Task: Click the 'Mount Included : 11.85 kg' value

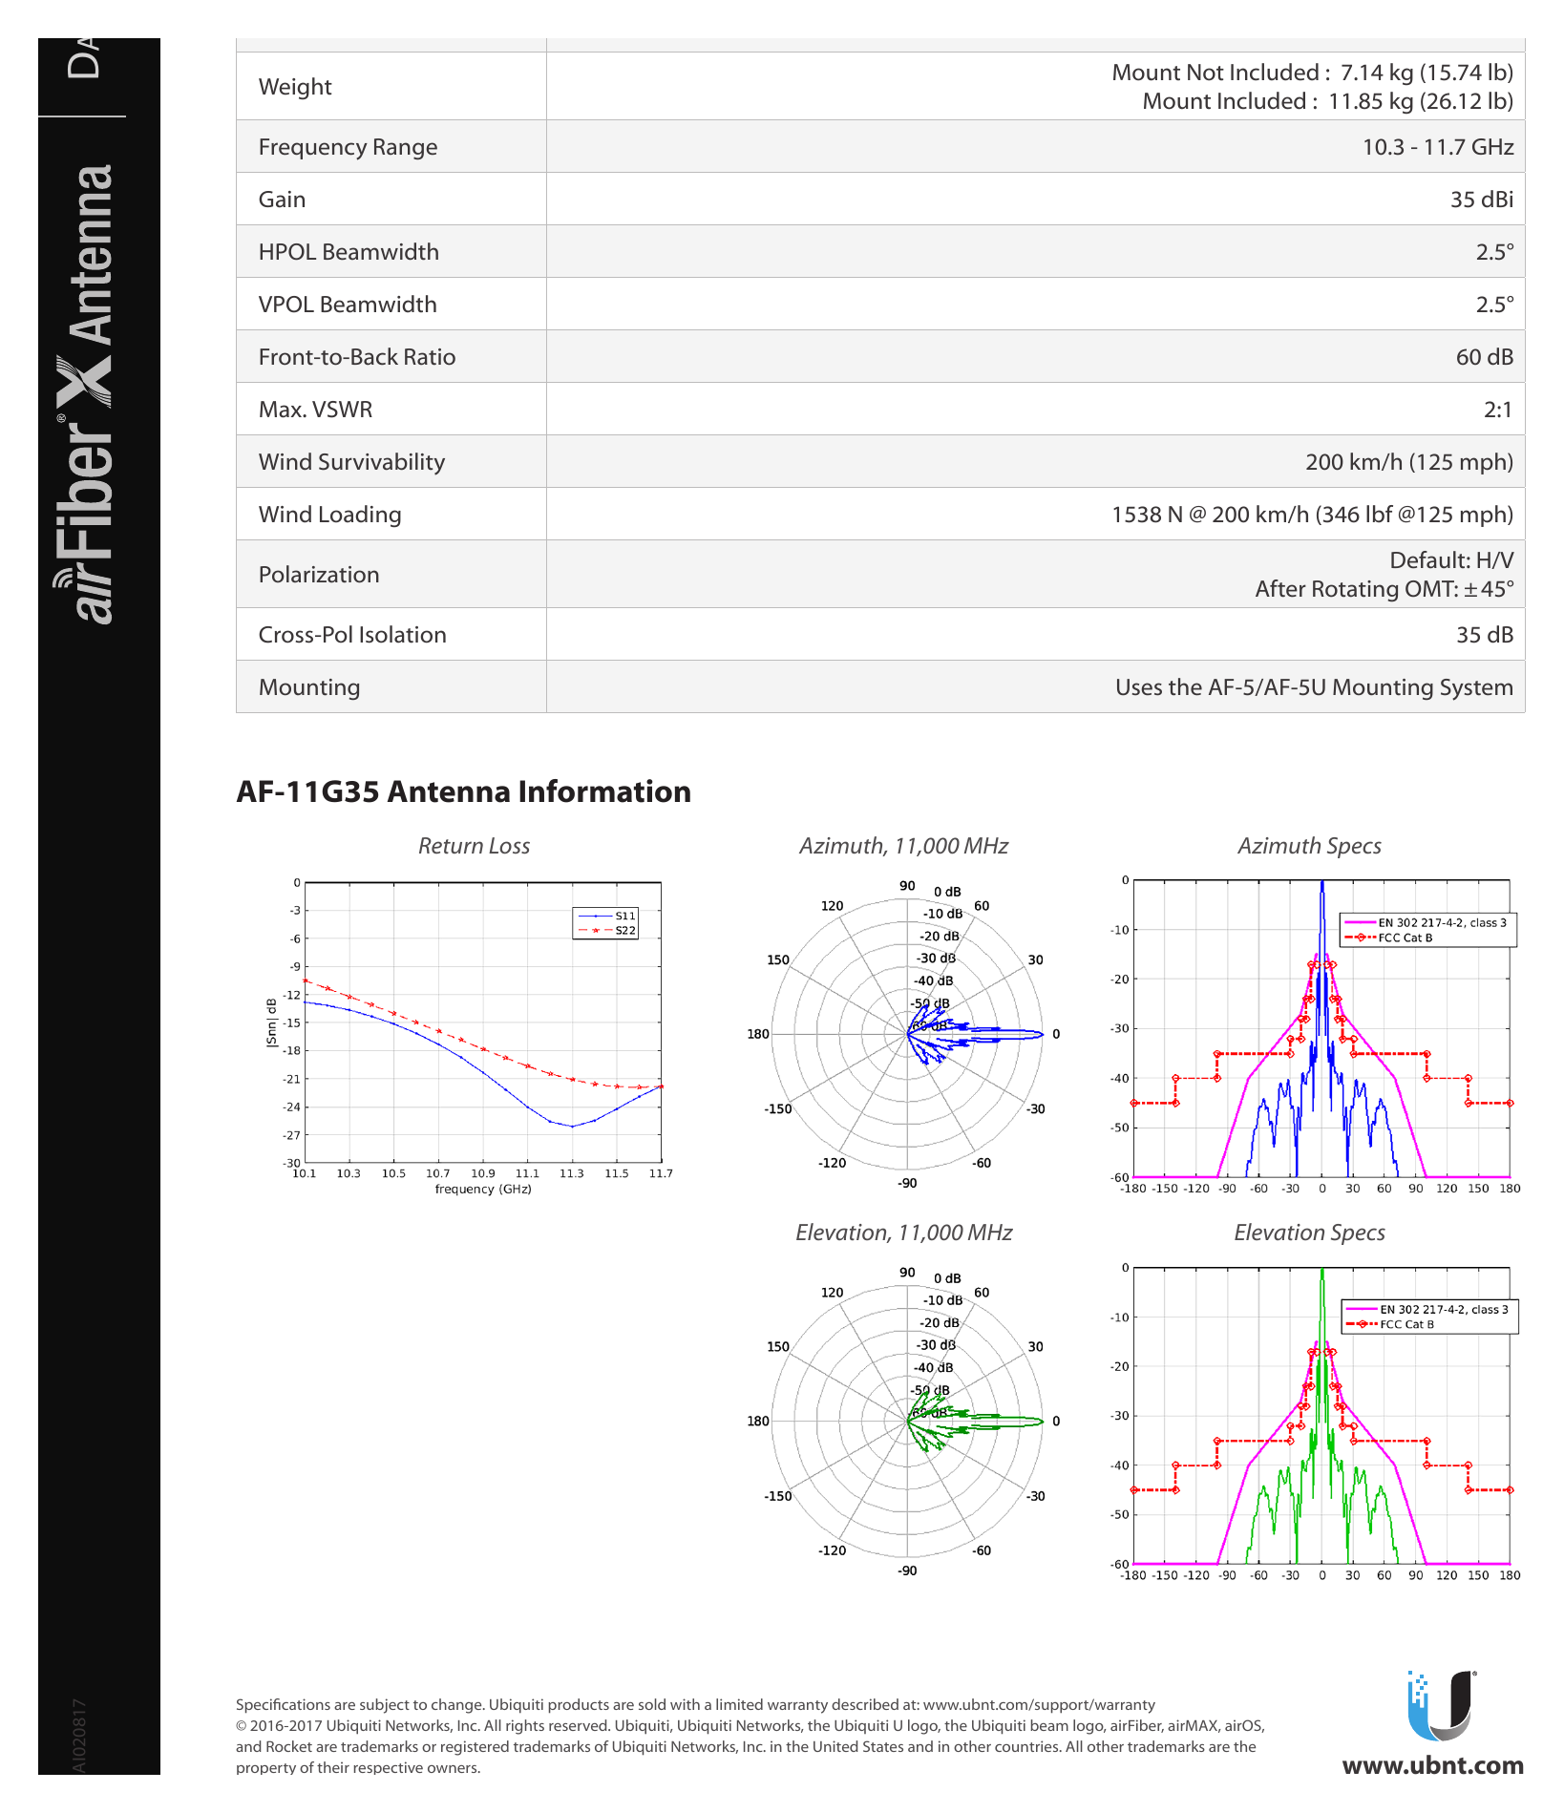Action: pos(1327,101)
